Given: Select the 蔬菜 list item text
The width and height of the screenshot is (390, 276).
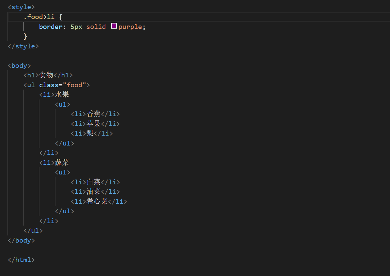Looking at the screenshot, I should (x=62, y=162).
